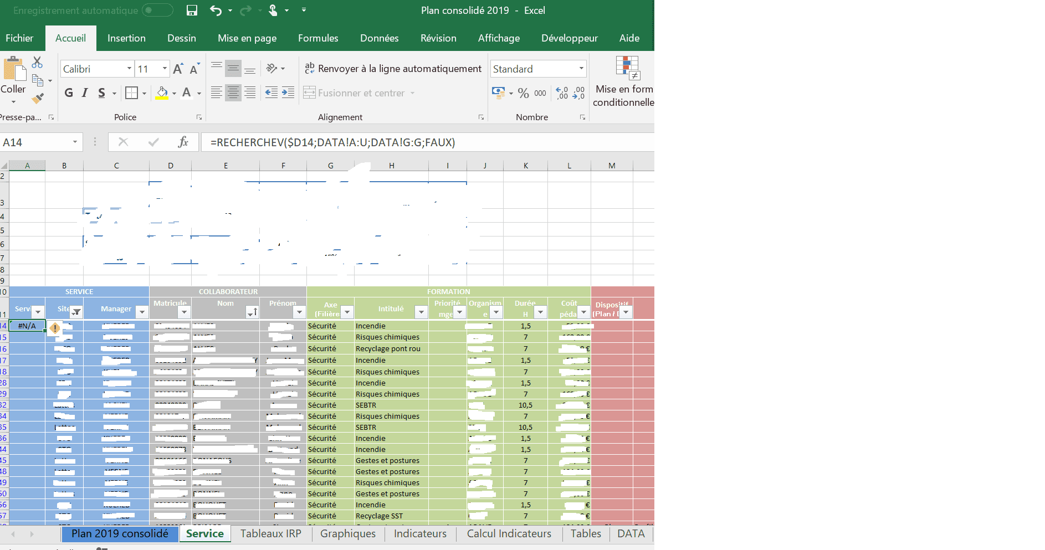This screenshot has width=1045, height=550.
Task: Click the yellow fill color bucket
Action: click(161, 93)
